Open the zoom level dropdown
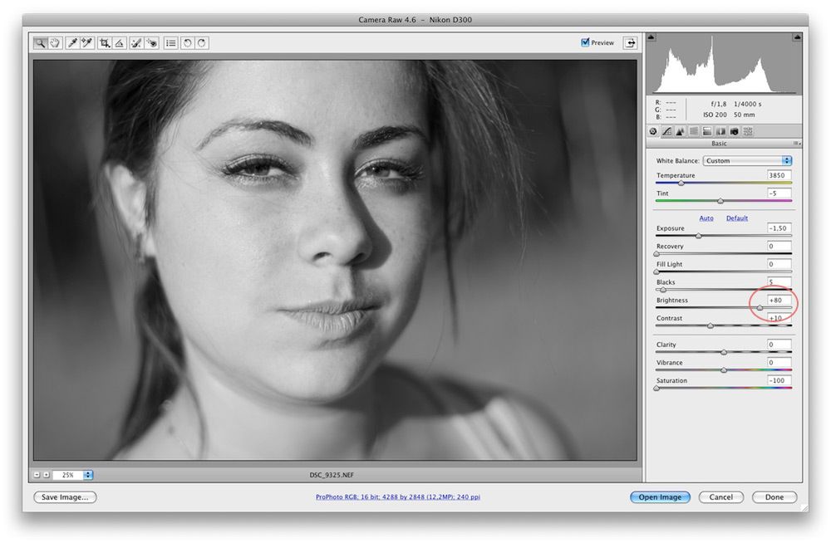831x543 pixels. tap(88, 475)
